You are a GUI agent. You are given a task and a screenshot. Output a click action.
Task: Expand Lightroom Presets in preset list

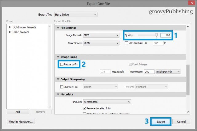coord(10,27)
